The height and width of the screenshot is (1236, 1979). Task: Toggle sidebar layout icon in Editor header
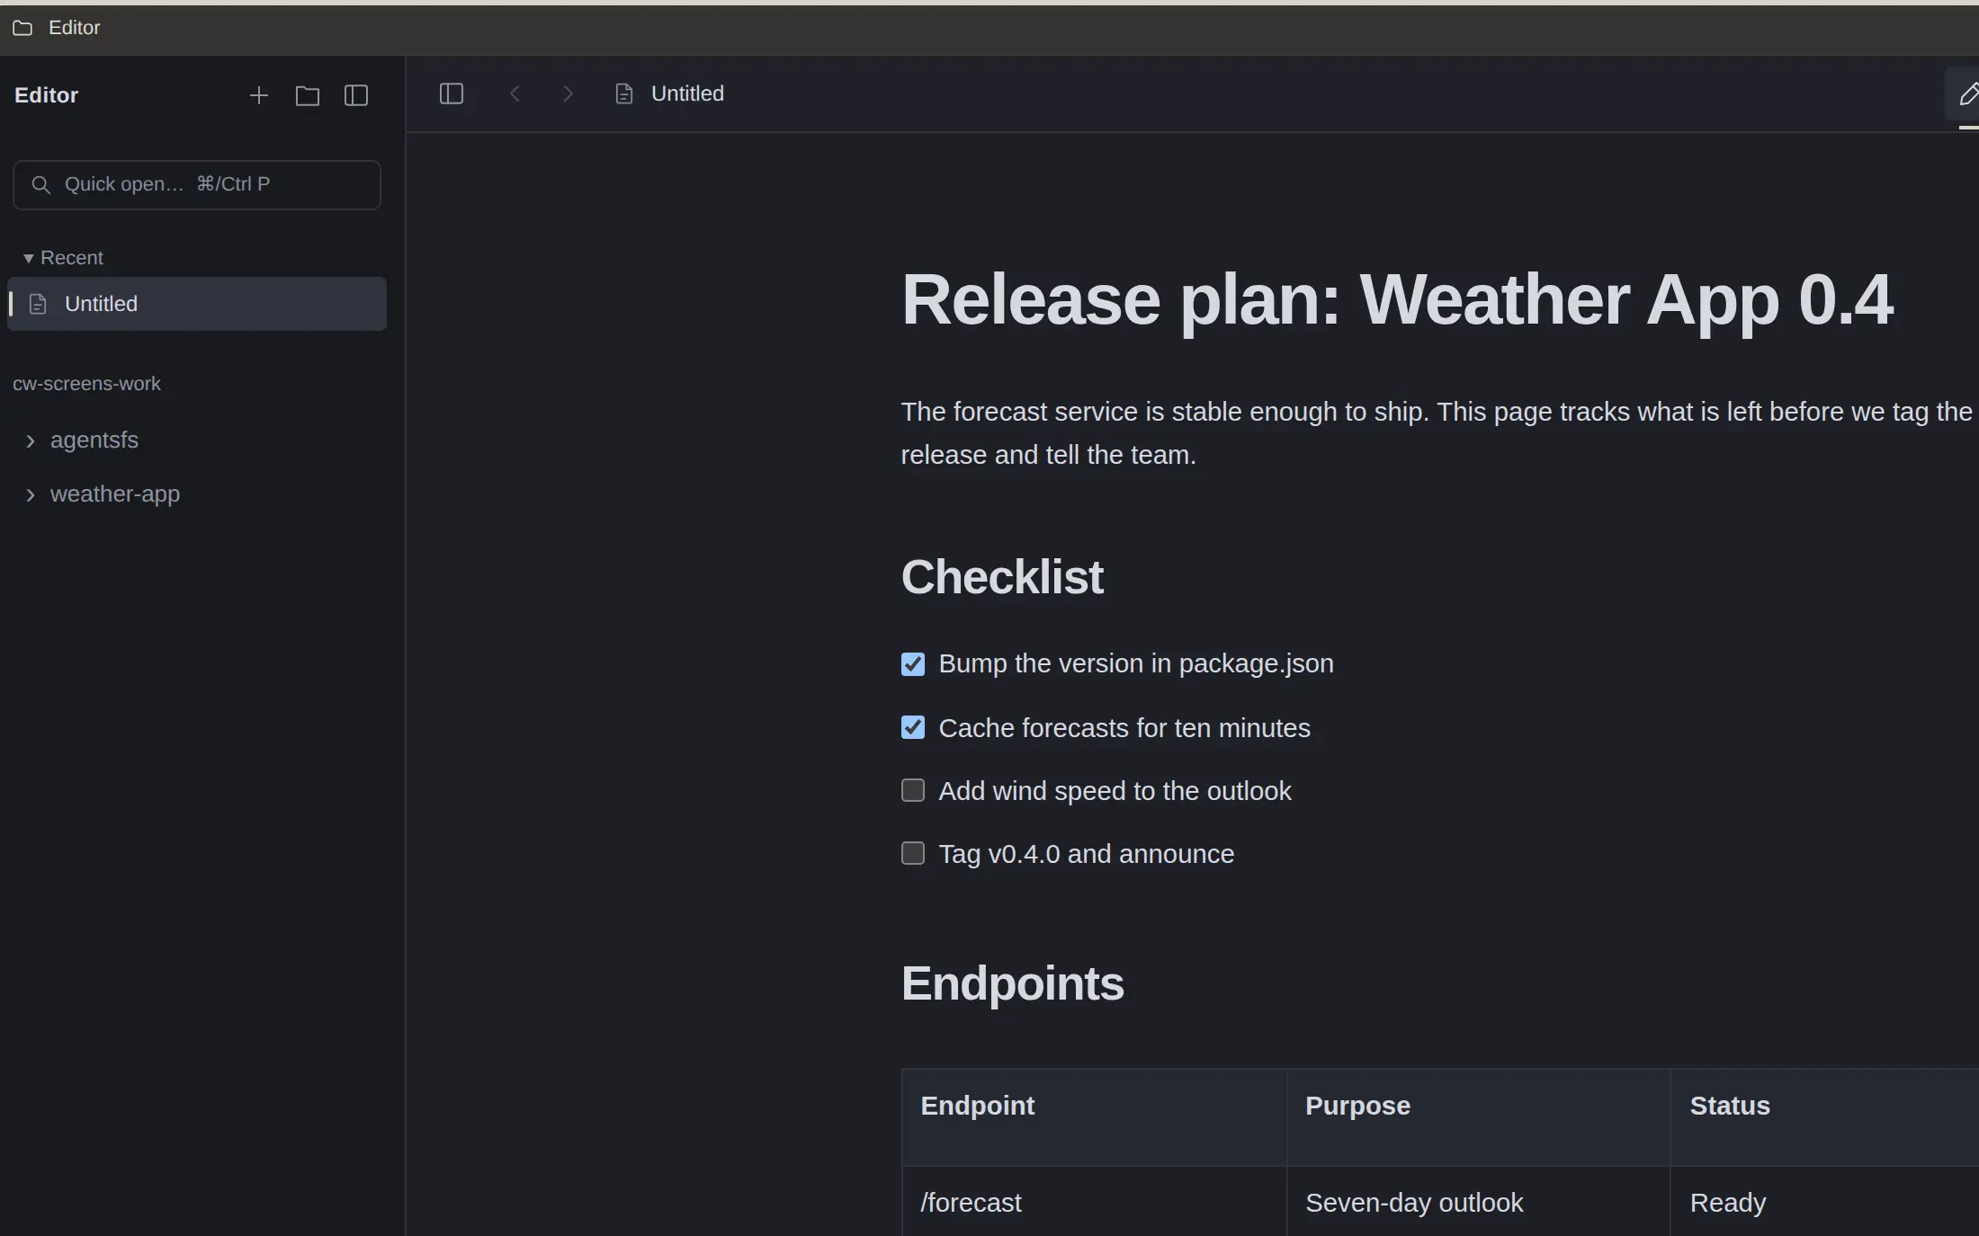356,95
